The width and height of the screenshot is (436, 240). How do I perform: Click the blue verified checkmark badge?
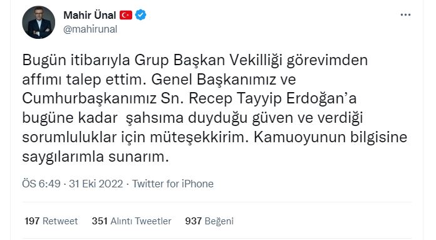click(141, 15)
